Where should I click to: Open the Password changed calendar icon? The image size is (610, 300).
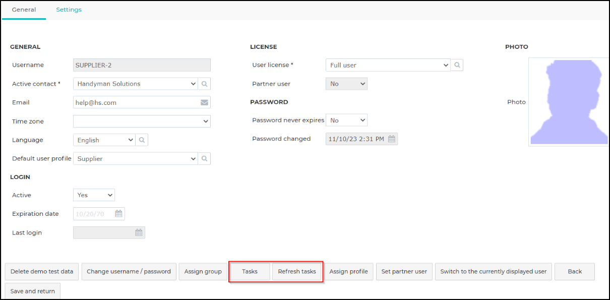pyautogui.click(x=392, y=139)
